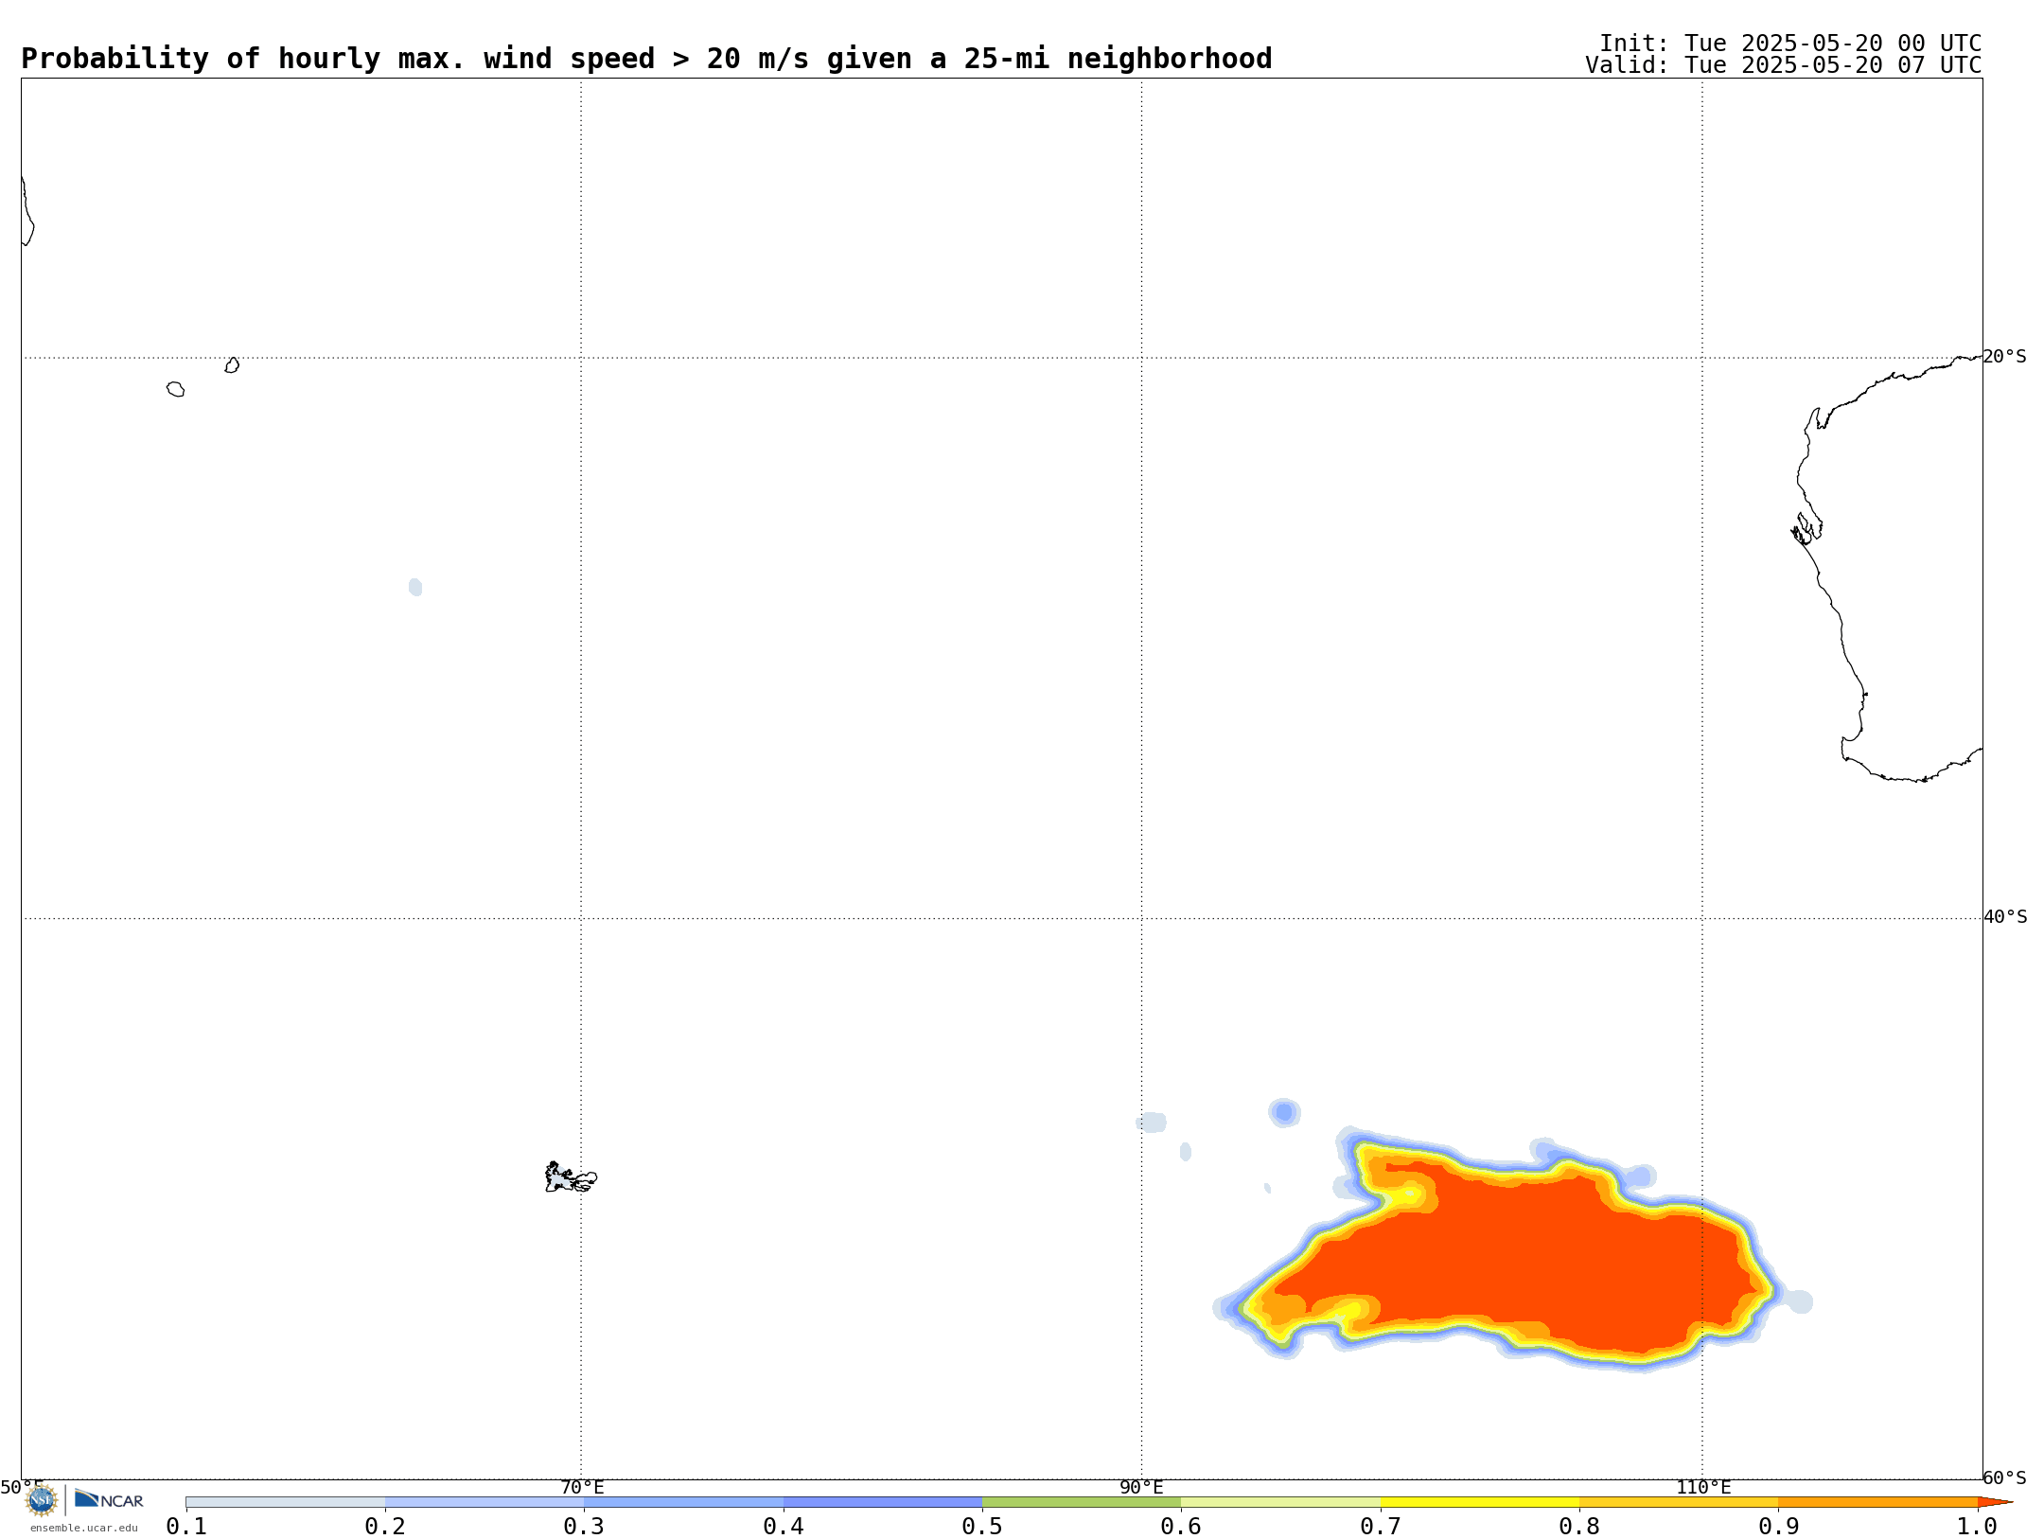Click the colorbar label '0.9'
This screenshot has height=1539, width=2044.
(1778, 1526)
